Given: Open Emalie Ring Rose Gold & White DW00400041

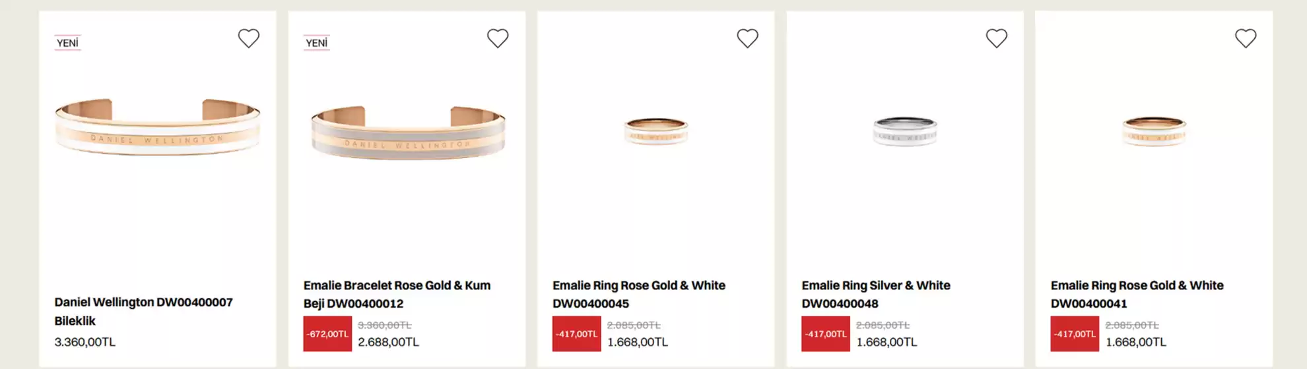Looking at the screenshot, I should coord(1137,294).
